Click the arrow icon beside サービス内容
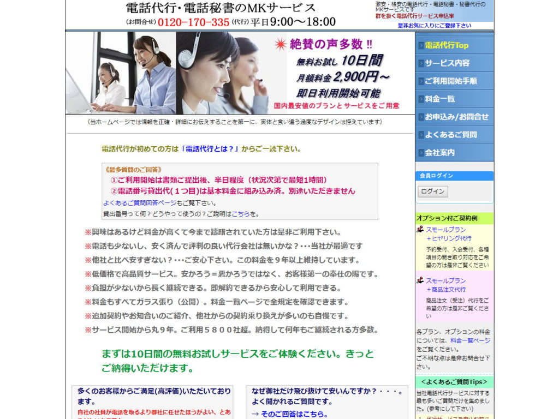Screen dimensions: 559x419 [x=420, y=63]
